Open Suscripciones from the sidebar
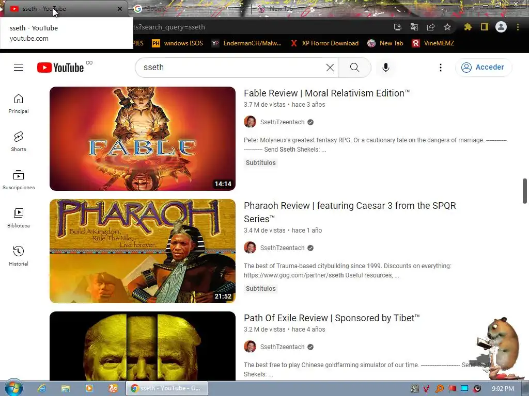The width and height of the screenshot is (529, 396). [19, 180]
